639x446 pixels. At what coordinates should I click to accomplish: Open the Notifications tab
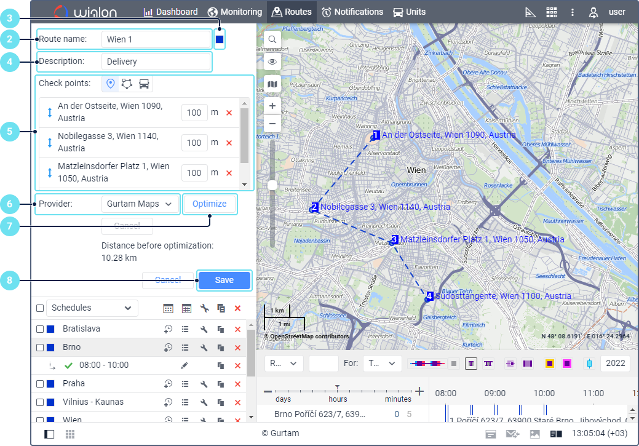click(352, 12)
